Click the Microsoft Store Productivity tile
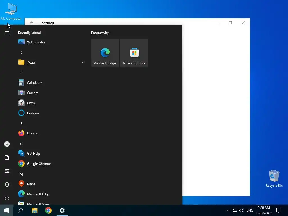This screenshot has height=216, width=288. (x=134, y=53)
